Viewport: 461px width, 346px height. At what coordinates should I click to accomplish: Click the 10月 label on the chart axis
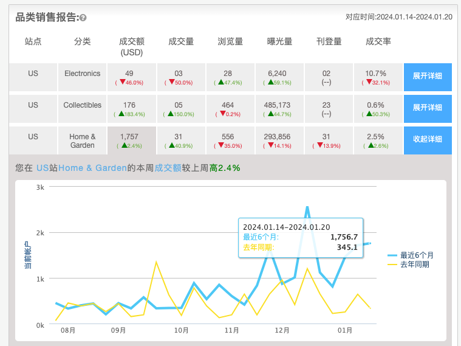coord(181,330)
